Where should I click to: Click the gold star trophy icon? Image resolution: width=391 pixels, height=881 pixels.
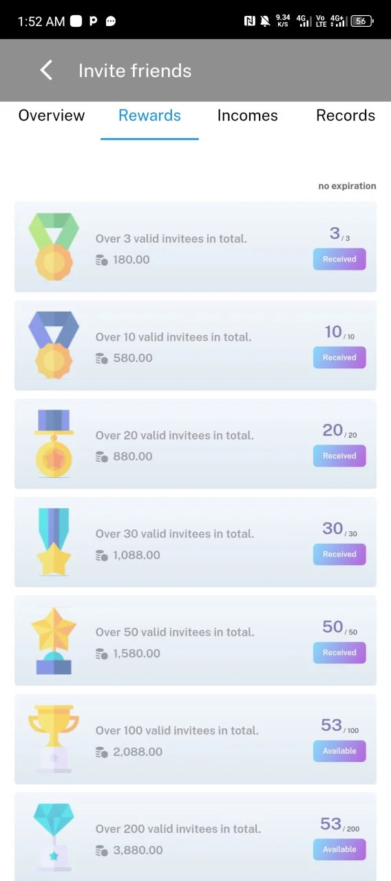tap(54, 640)
